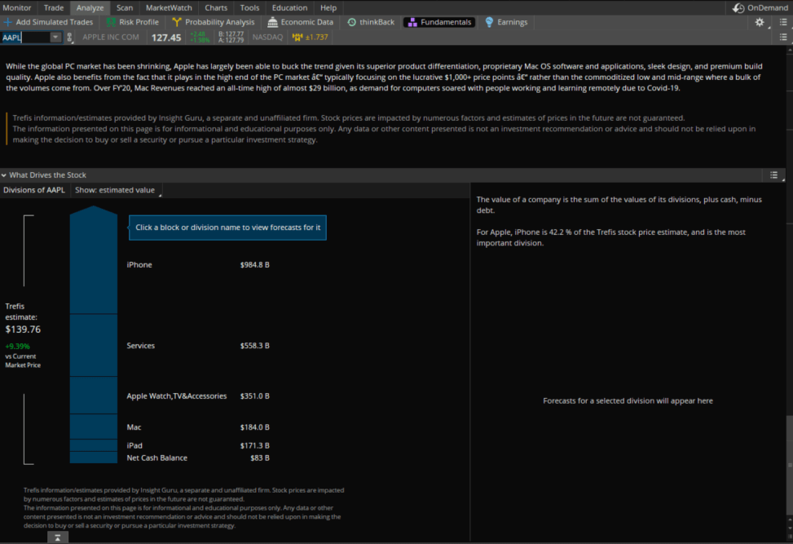Click the Mac value $184.0 B
The height and width of the screenshot is (544, 793).
click(x=254, y=427)
